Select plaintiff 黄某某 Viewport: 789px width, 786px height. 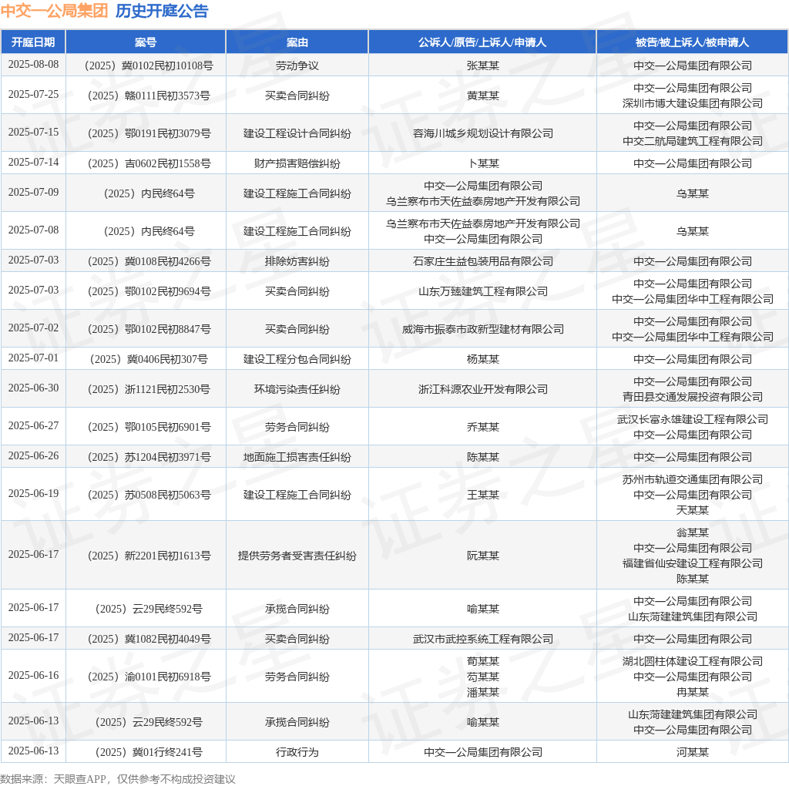click(x=482, y=96)
